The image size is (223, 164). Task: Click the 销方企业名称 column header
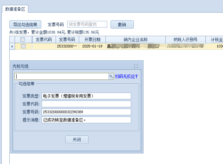tap(135, 40)
